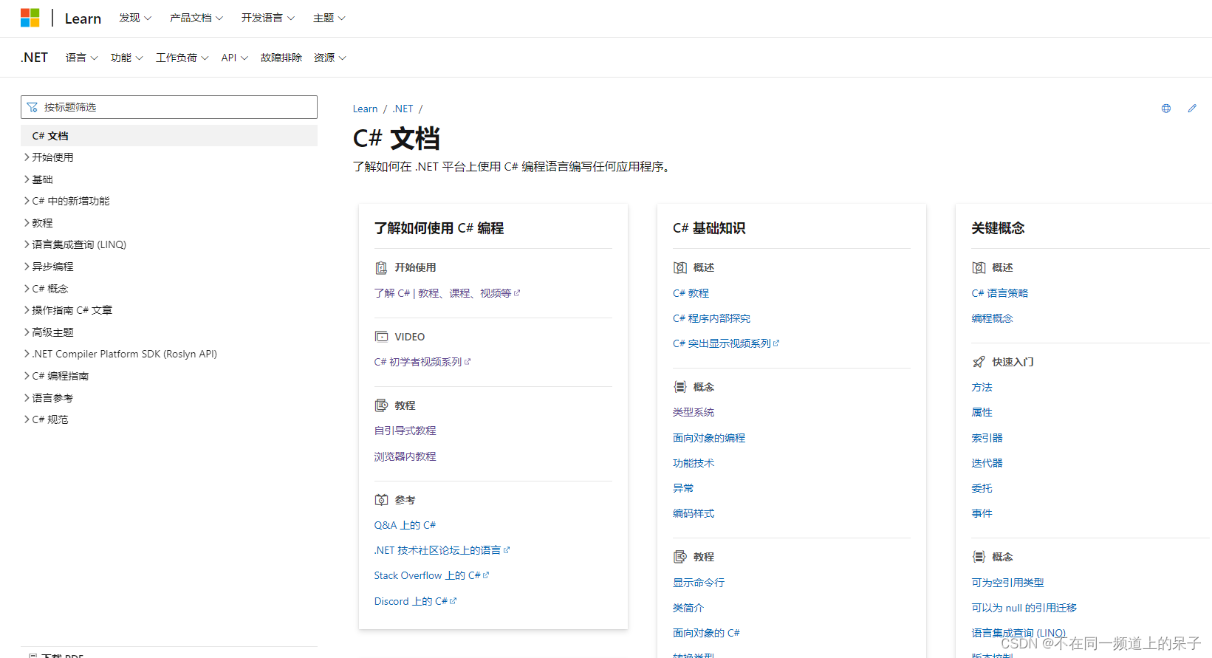The height and width of the screenshot is (658, 1212).
Task: Open the language globe icon
Action: [x=1166, y=109]
